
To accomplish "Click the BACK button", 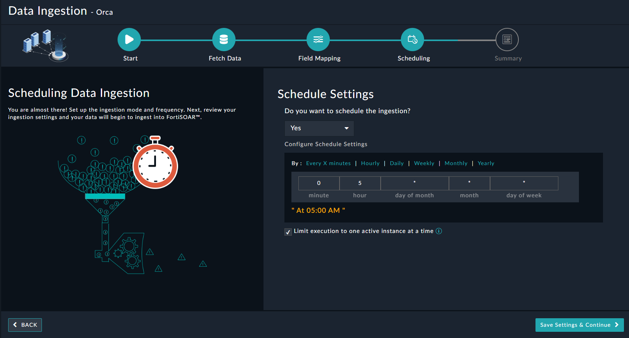I will tap(25, 325).
